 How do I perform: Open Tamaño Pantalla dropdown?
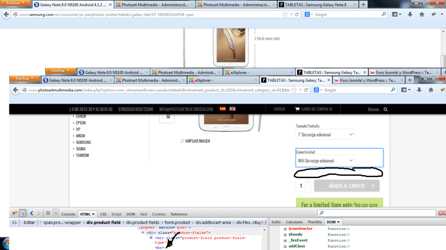click(325, 134)
